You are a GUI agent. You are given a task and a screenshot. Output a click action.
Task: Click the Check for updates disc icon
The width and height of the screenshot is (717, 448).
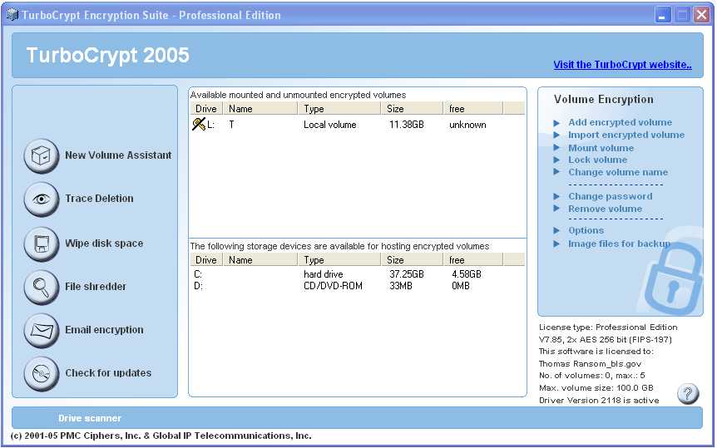click(x=41, y=374)
